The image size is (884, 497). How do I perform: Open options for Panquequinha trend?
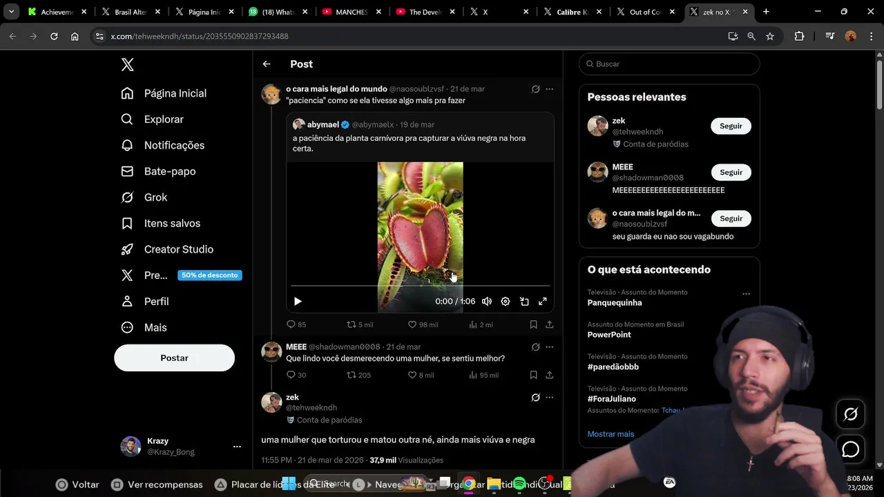pos(746,294)
